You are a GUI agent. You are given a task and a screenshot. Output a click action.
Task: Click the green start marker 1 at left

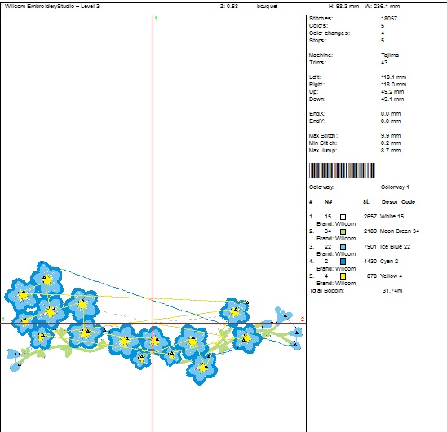(x=3, y=320)
